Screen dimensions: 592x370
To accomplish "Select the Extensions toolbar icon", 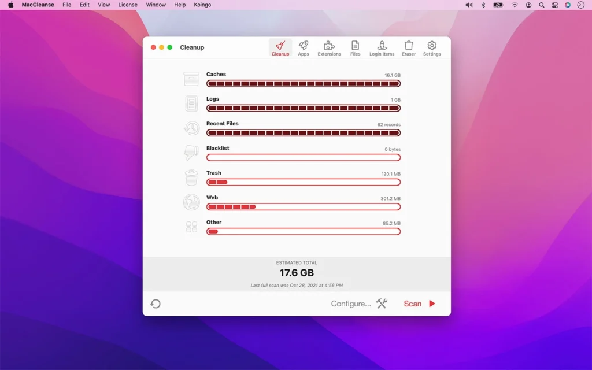I will tap(329, 48).
